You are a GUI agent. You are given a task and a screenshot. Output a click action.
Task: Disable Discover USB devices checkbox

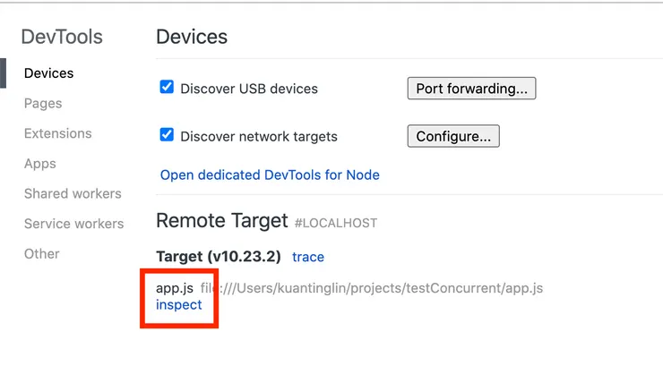click(167, 88)
